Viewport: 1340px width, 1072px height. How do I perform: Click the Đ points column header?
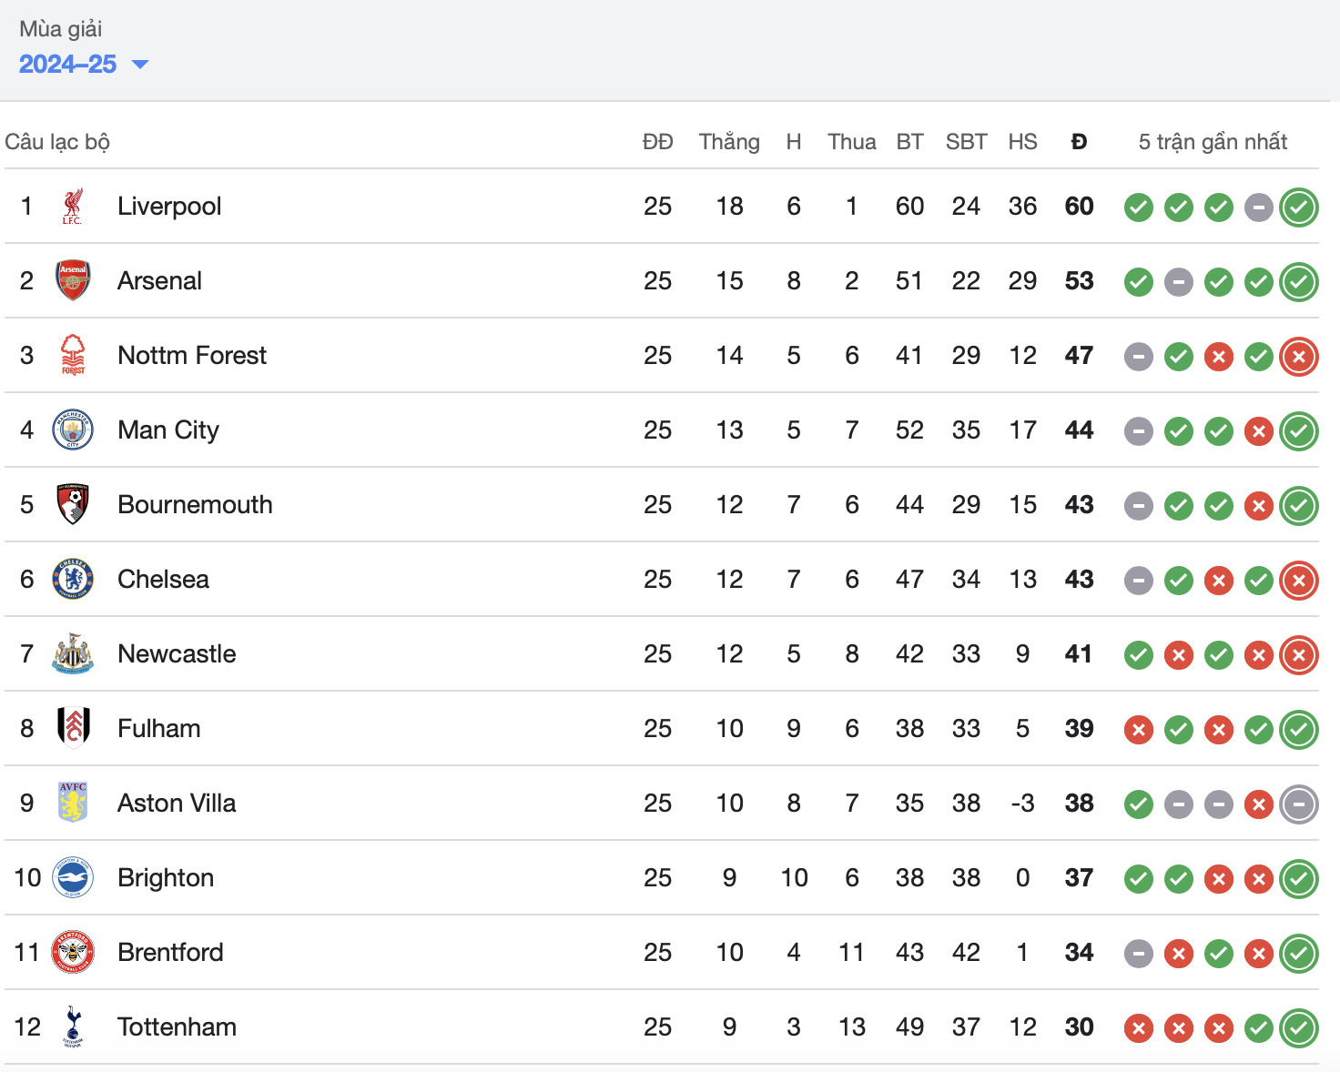pyautogui.click(x=1080, y=142)
